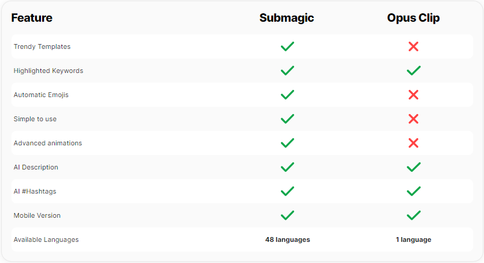Click Opus Clip's red X for Automatic Emojis

[413, 95]
